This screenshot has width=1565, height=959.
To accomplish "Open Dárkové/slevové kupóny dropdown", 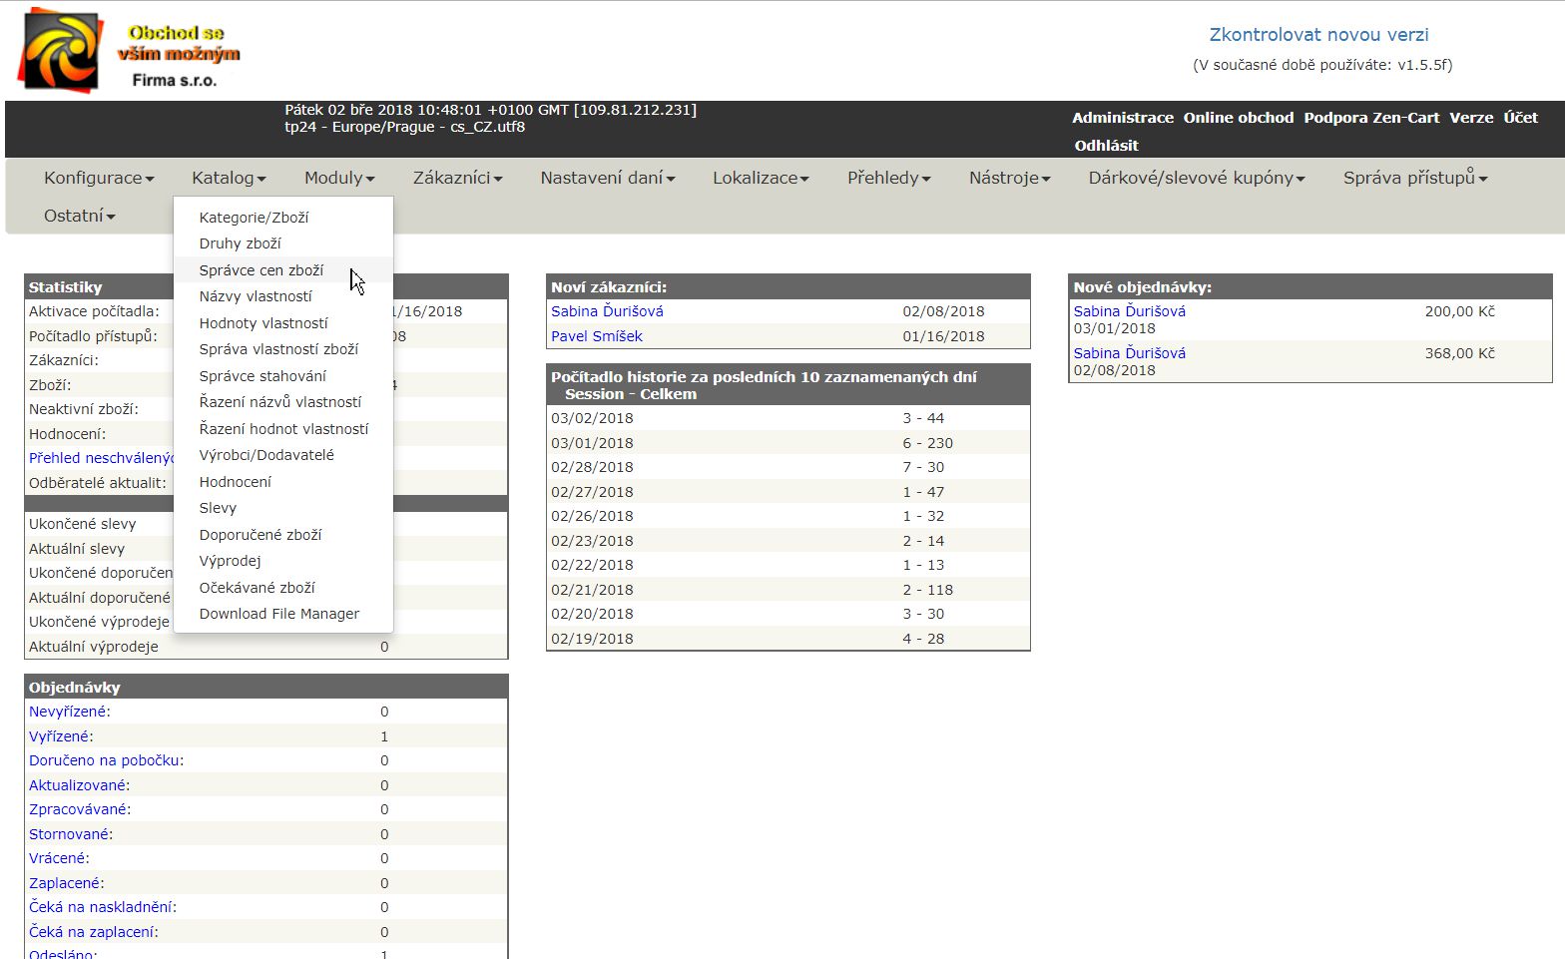I will (1196, 178).
